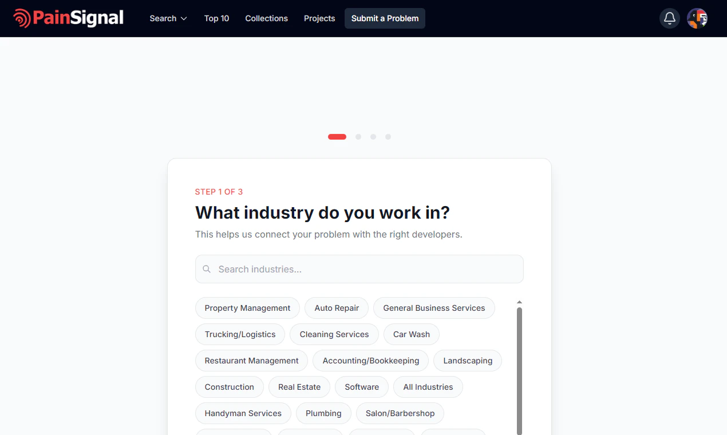Click the magnifier icon in search field
Viewport: 727px width, 435px height.
(207, 269)
